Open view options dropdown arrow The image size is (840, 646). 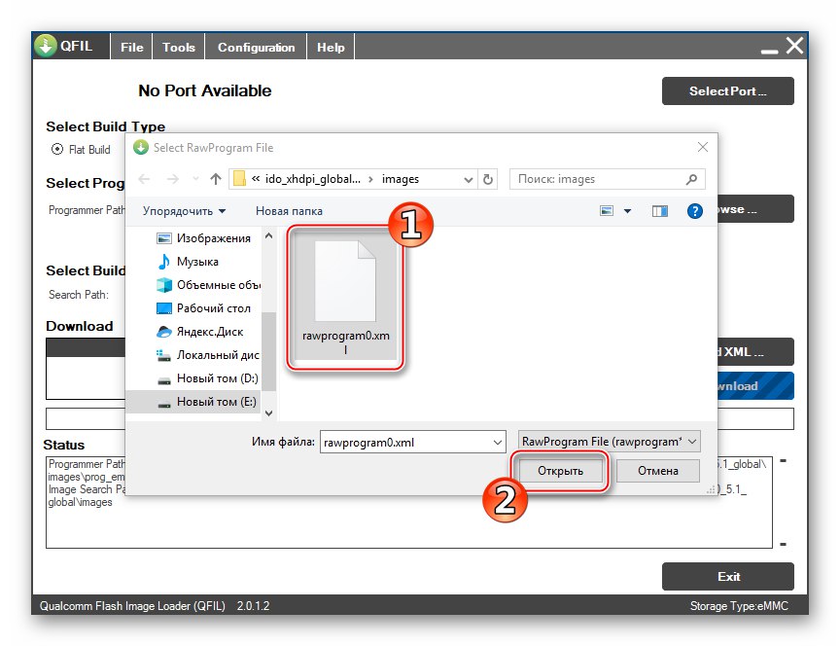pos(627,211)
